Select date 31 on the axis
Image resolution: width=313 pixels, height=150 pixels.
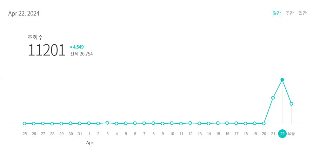[80, 134]
